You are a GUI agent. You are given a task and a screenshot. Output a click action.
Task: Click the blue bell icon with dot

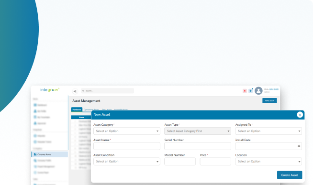click(x=250, y=91)
